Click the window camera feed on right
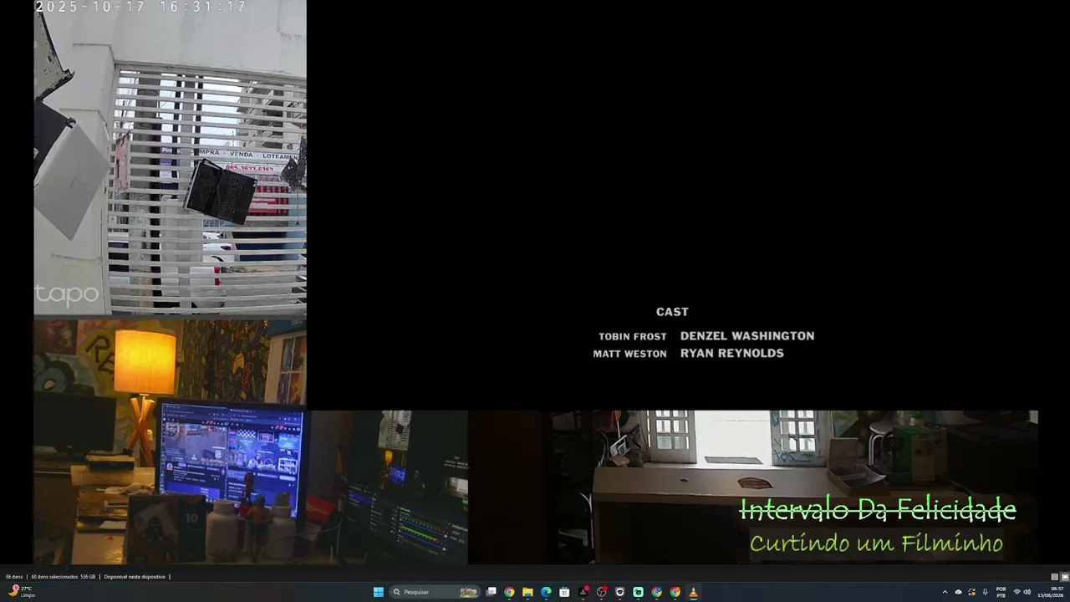The height and width of the screenshot is (602, 1070). pos(794,487)
